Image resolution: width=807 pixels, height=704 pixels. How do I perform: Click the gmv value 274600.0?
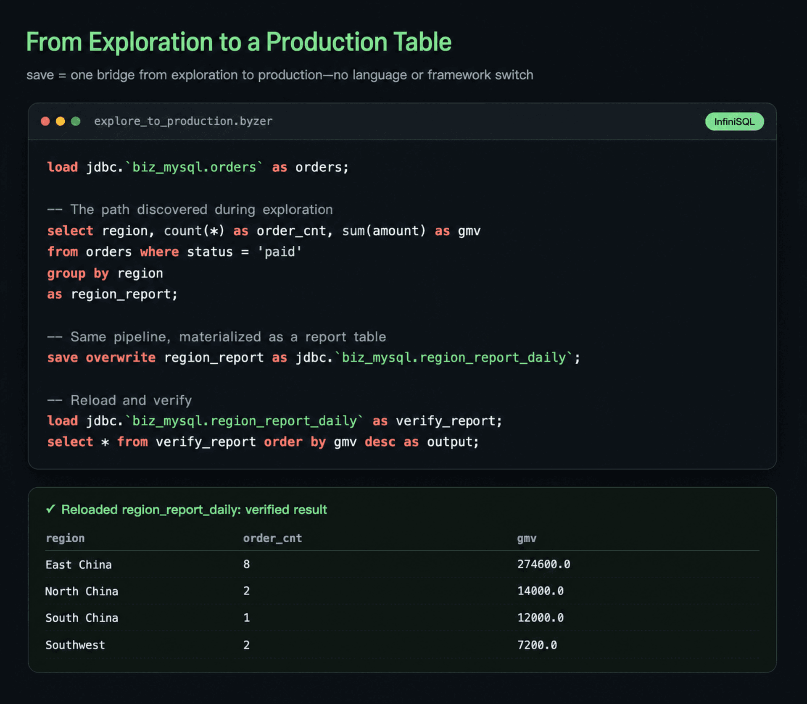[543, 564]
